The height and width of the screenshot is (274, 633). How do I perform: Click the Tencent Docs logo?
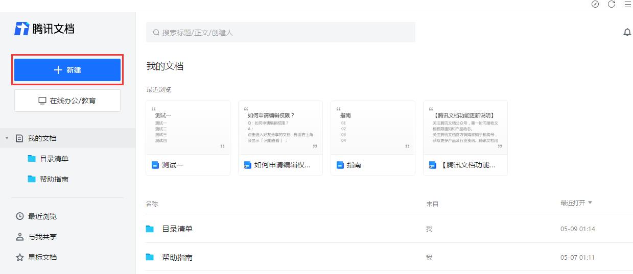pyautogui.click(x=44, y=29)
